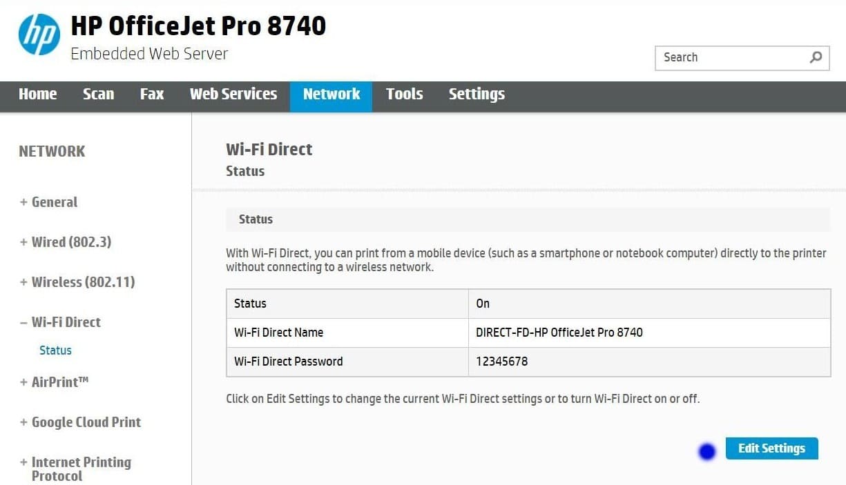Open the Scan tab
Screen dimensions: 846x485
click(x=98, y=95)
